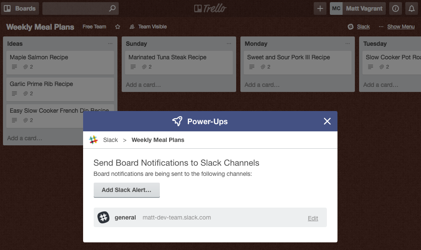
Task: Click attachment icon on Slow Cooker Pot card
Action: click(x=382, y=67)
